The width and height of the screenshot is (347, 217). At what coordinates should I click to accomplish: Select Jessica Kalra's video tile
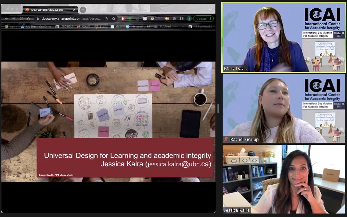(284, 179)
